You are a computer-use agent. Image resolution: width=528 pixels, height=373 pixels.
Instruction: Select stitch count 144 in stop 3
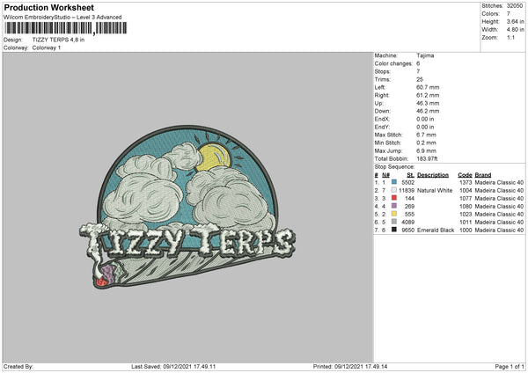tap(410, 198)
